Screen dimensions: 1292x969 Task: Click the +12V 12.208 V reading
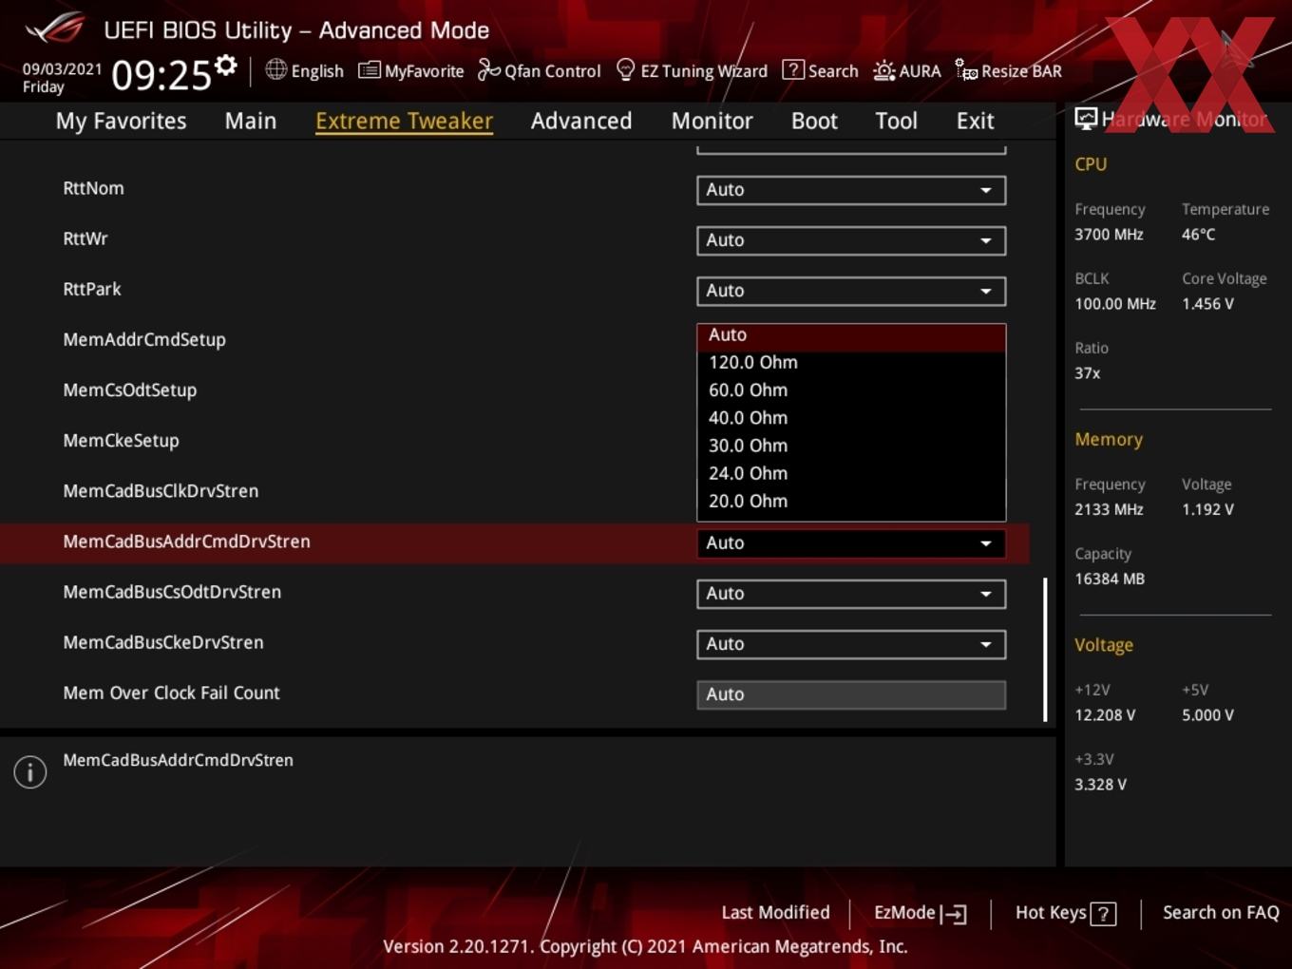click(x=1105, y=715)
